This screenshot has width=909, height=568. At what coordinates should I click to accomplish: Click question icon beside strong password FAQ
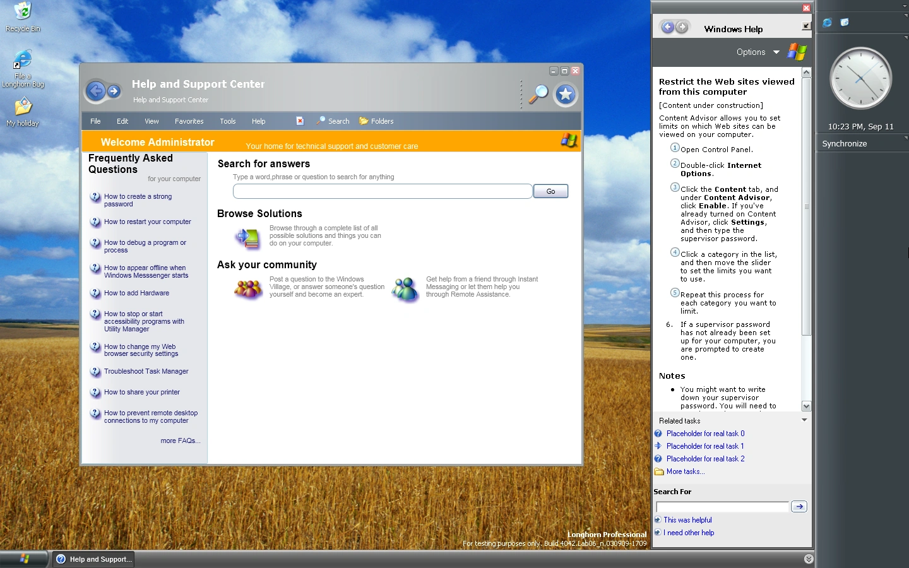(95, 198)
